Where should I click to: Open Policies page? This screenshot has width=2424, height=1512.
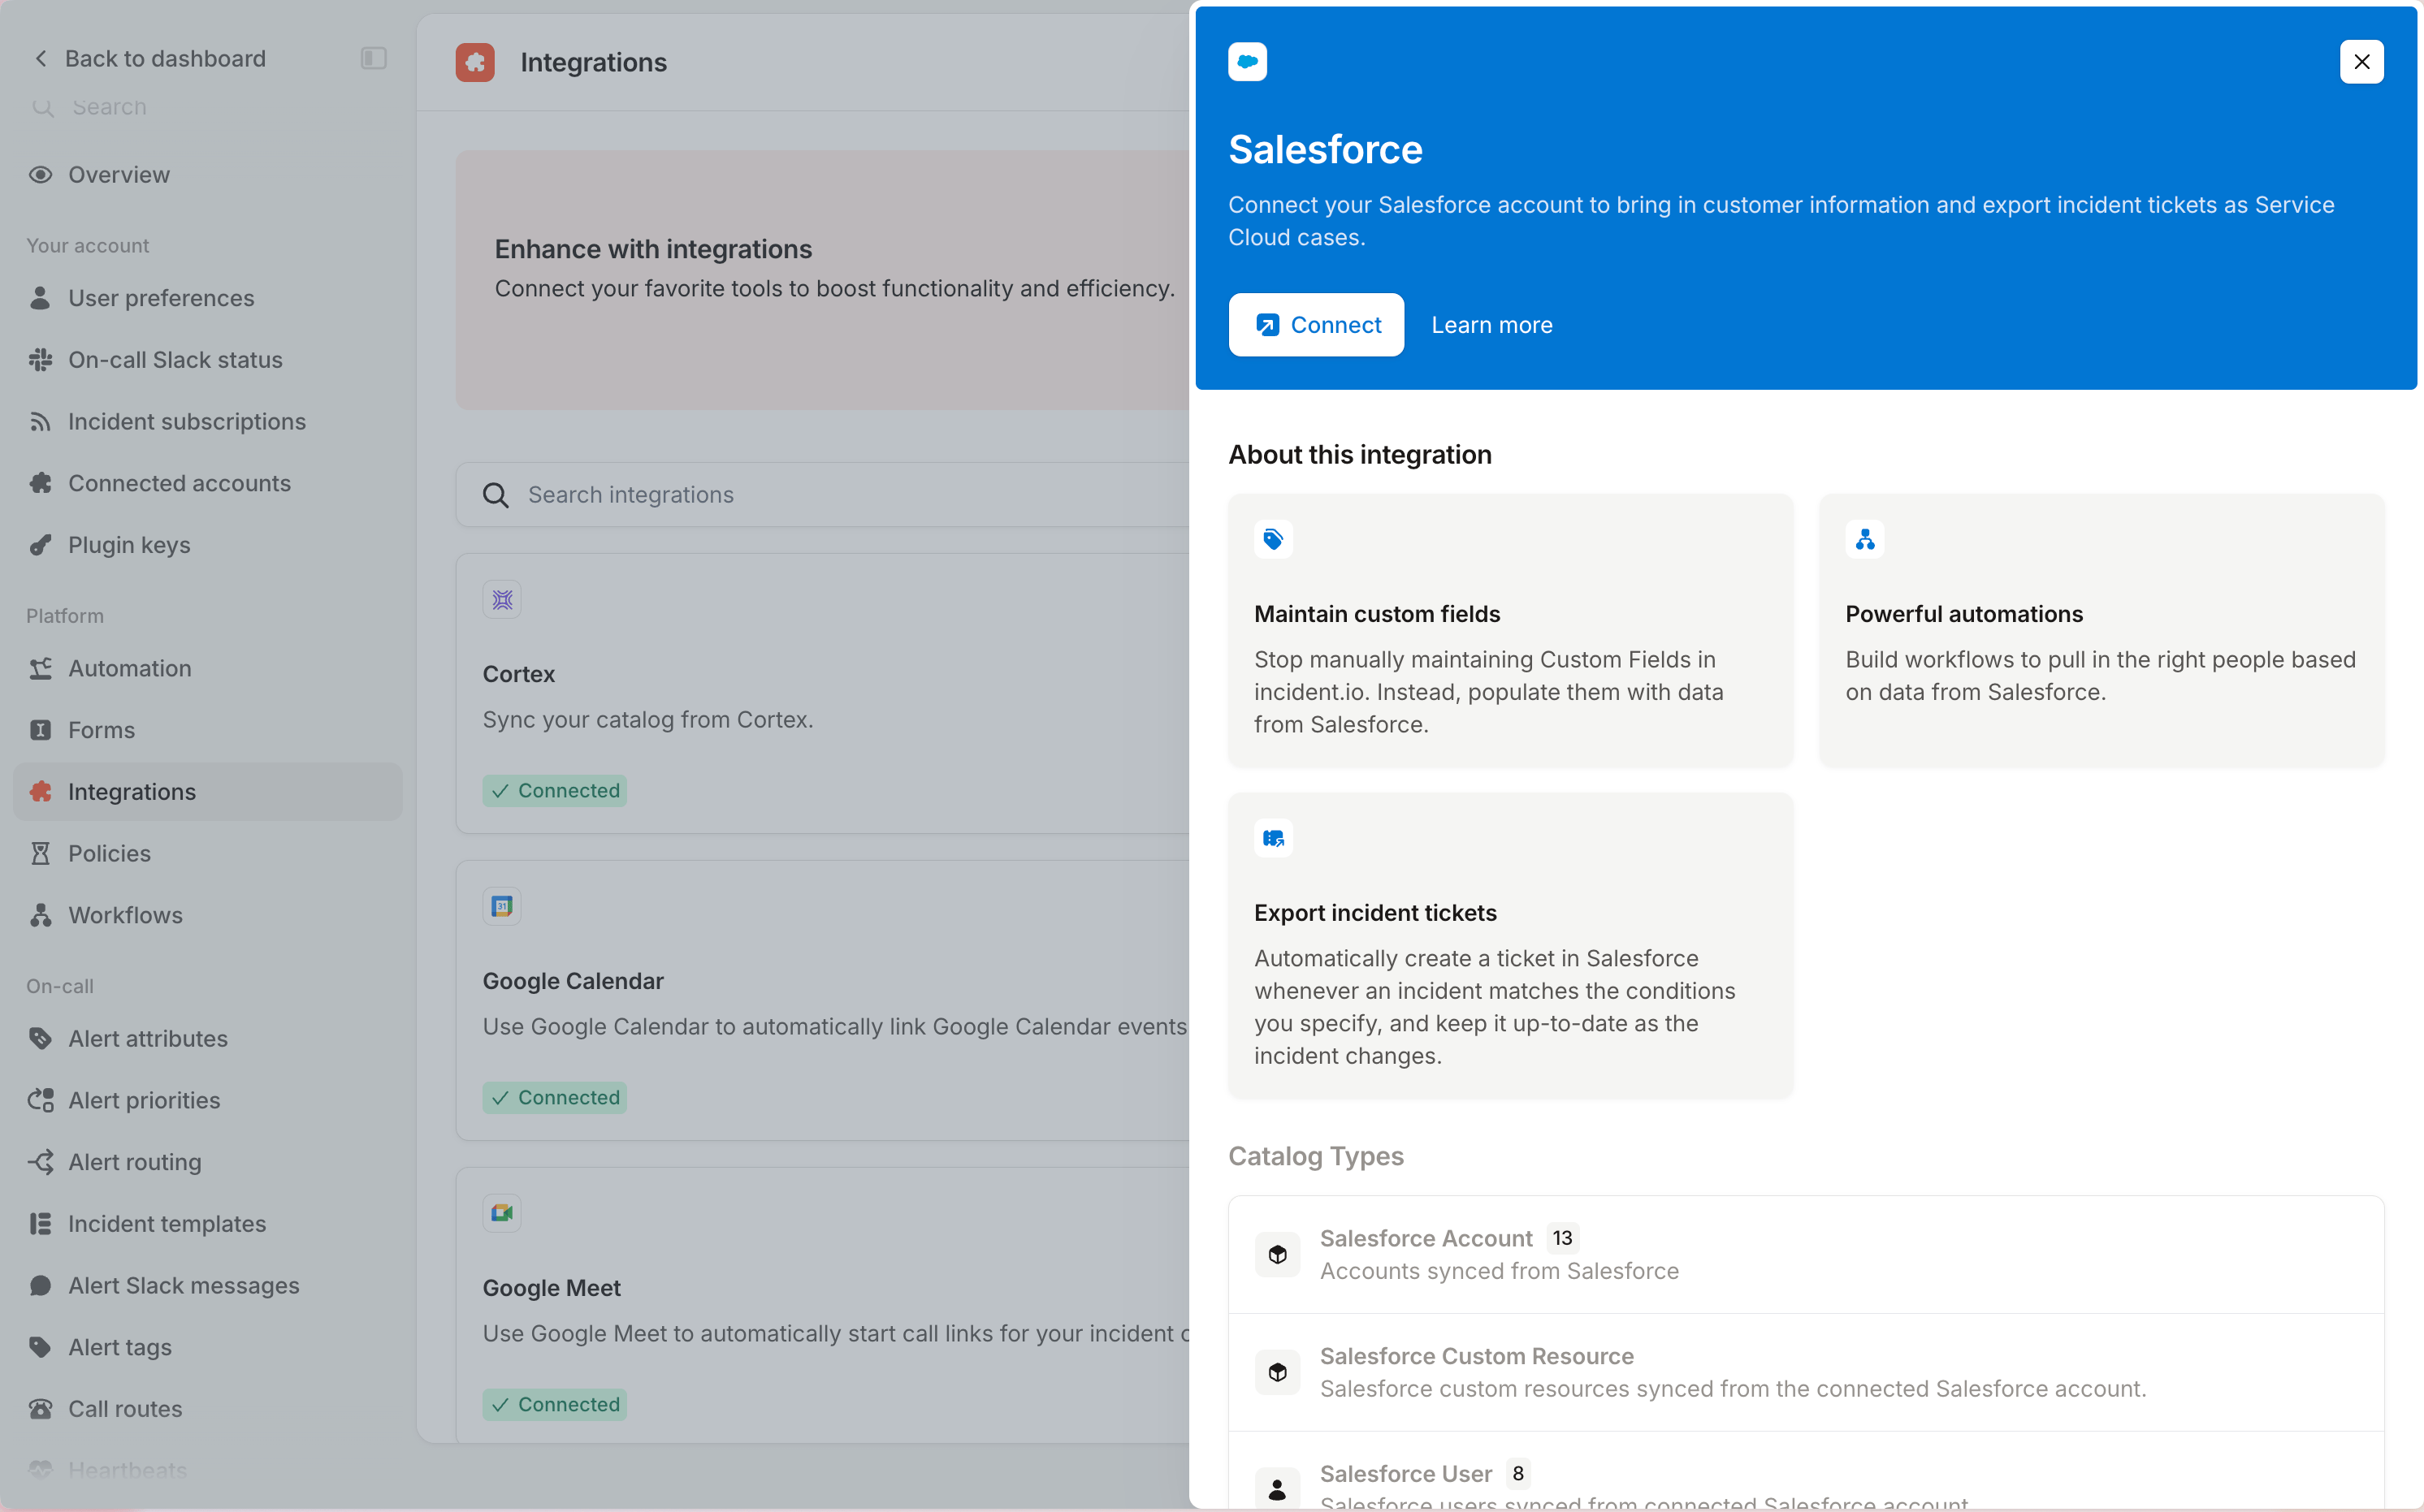tap(207, 853)
